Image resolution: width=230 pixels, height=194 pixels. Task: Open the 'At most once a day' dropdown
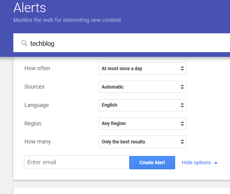click(x=143, y=69)
